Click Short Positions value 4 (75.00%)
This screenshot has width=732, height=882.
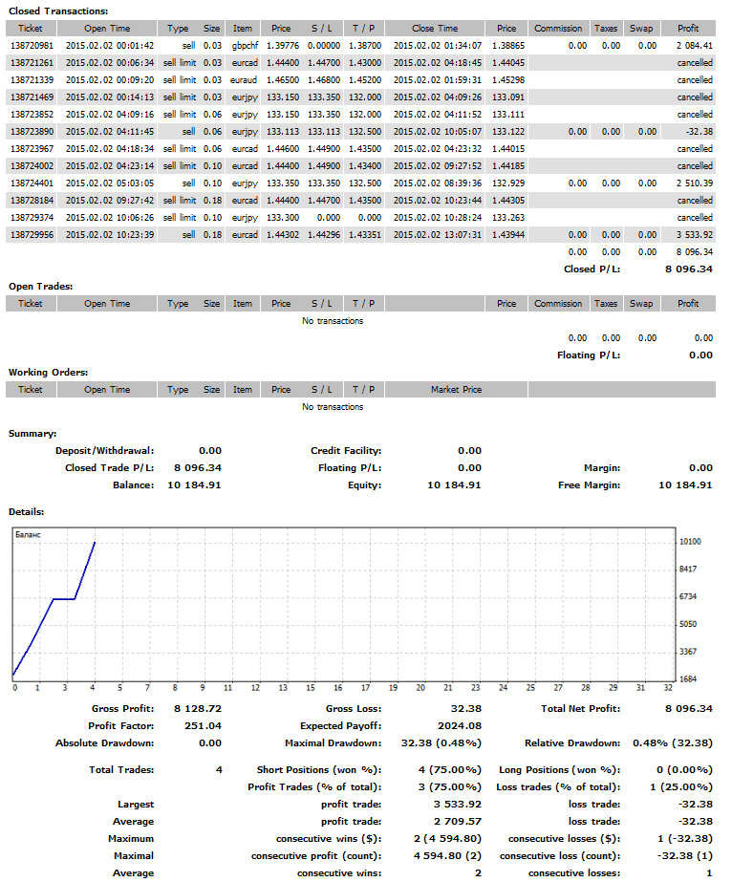point(450,769)
